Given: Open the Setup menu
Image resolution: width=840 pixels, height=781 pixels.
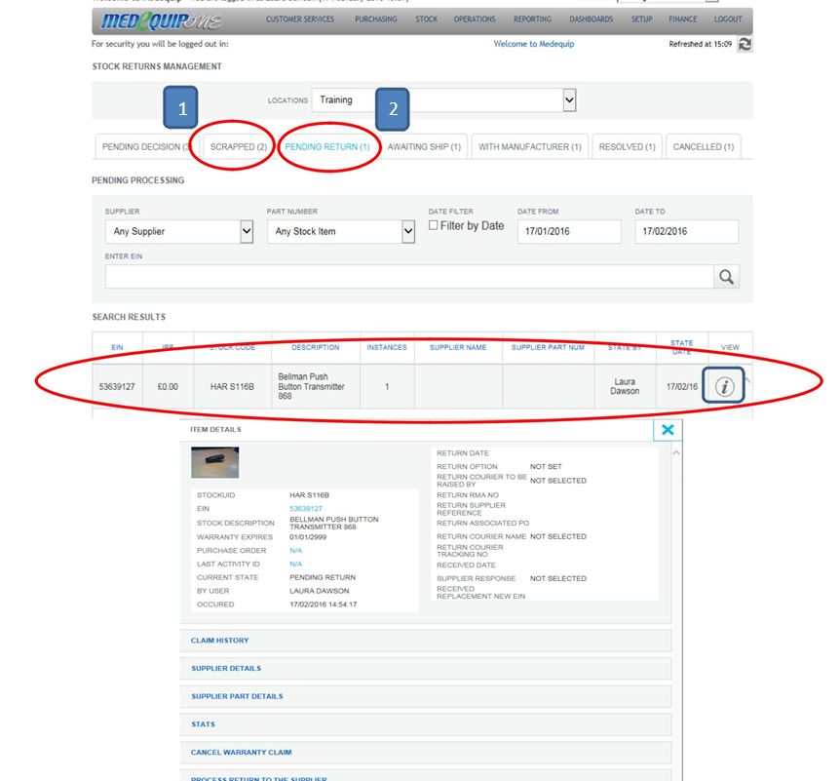Looking at the screenshot, I should [x=642, y=20].
